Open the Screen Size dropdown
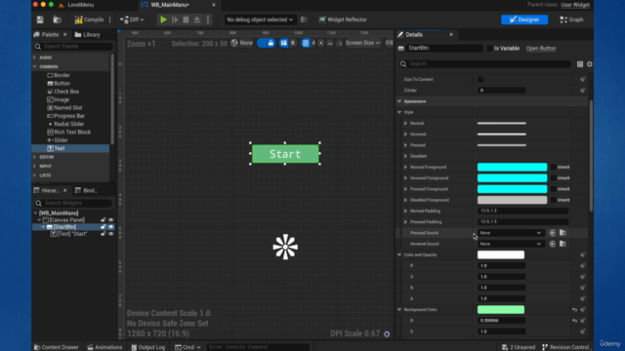Viewport: 625px width, 351px height. click(x=362, y=43)
